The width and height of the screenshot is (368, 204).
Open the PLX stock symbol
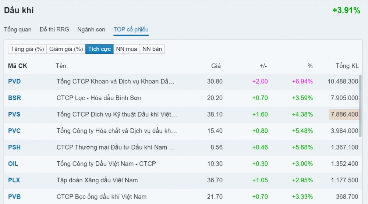coord(14,180)
